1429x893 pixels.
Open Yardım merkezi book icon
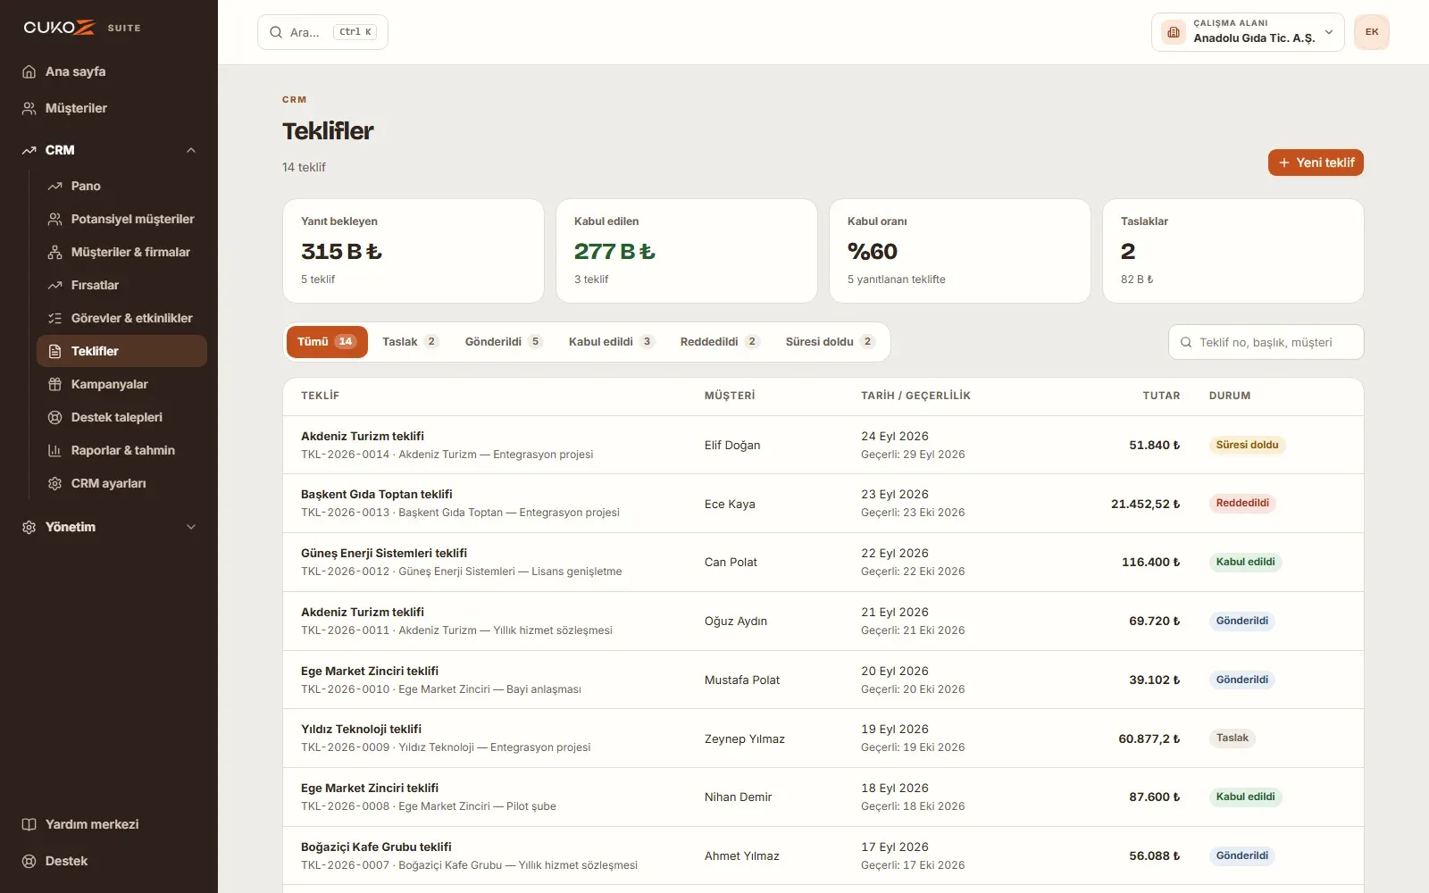(x=29, y=824)
